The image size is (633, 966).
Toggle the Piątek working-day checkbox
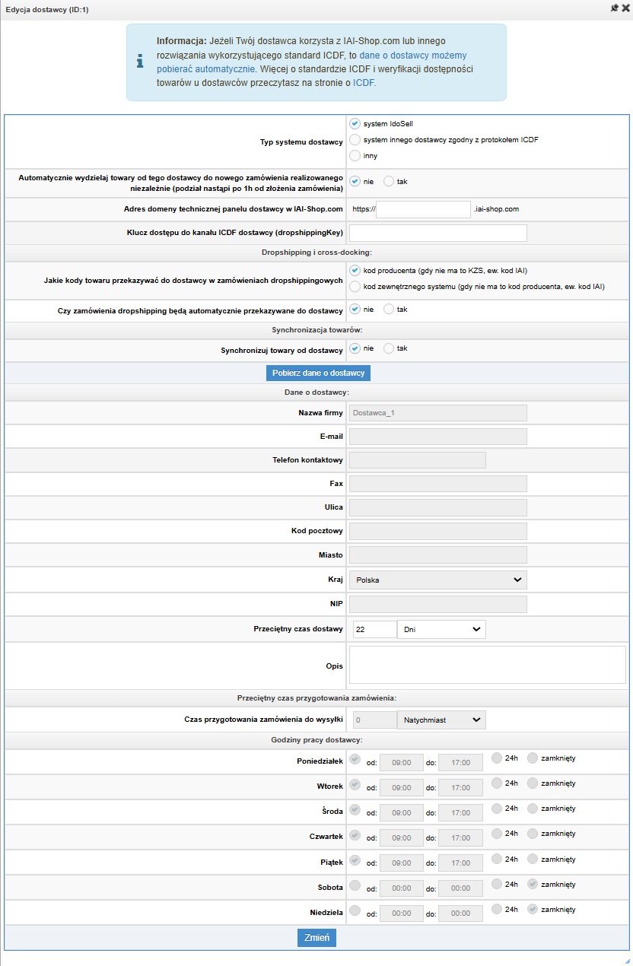355,860
